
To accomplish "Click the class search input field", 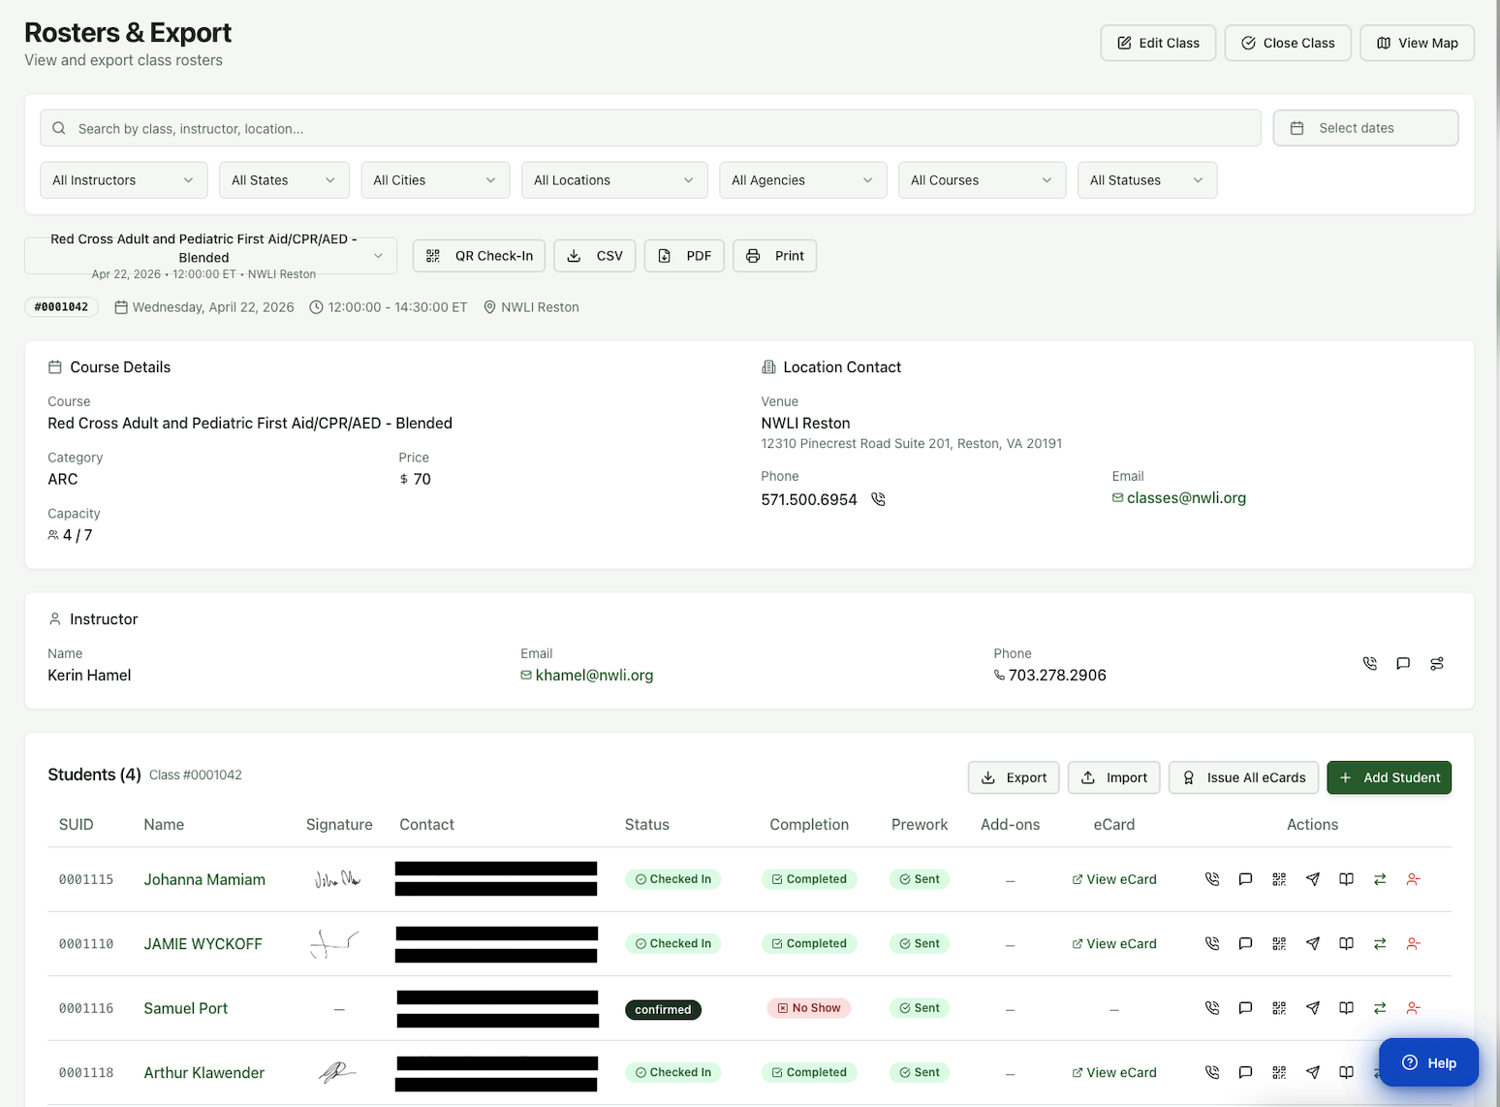I will pos(649,128).
